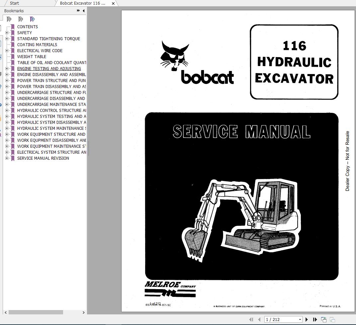The image size is (356, 325).
Task: Expand ELECTRICAL WIRE CODE bookmark
Action: [x=7, y=50]
